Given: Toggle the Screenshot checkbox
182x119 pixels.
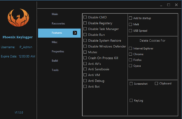Looking at the screenshot, I should [131, 84].
